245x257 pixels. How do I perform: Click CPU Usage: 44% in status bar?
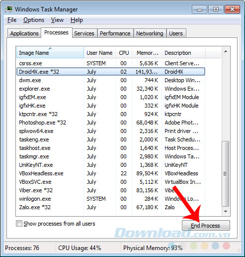coord(80,248)
